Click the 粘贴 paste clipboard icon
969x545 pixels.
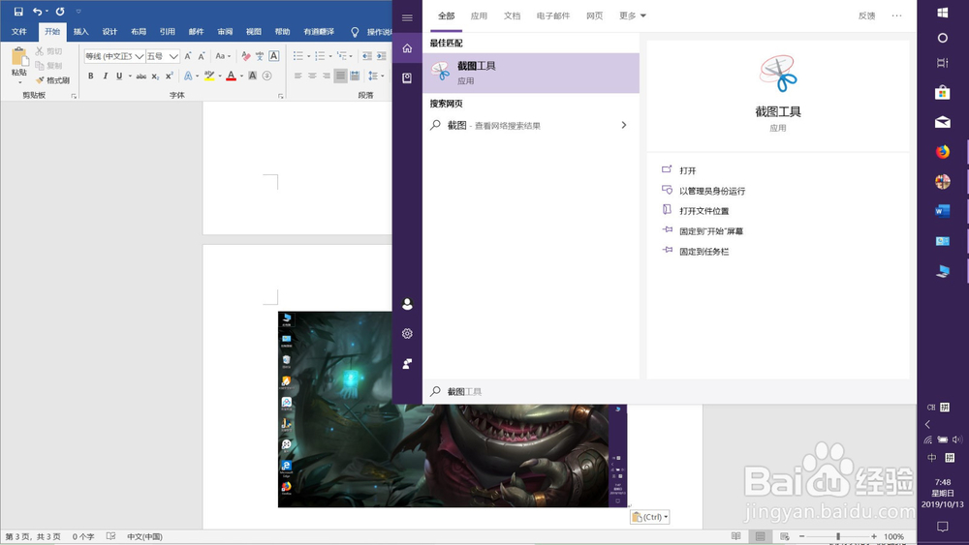(19, 57)
